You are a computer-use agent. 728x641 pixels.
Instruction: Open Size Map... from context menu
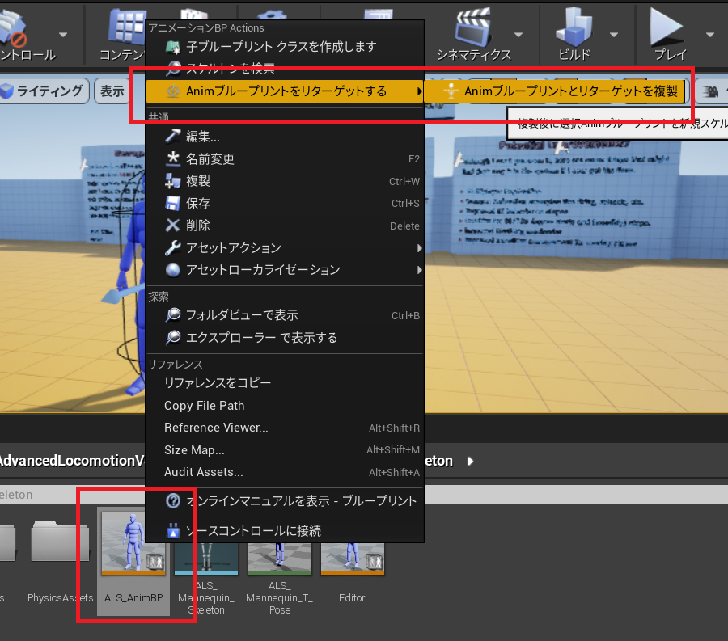click(x=285, y=450)
